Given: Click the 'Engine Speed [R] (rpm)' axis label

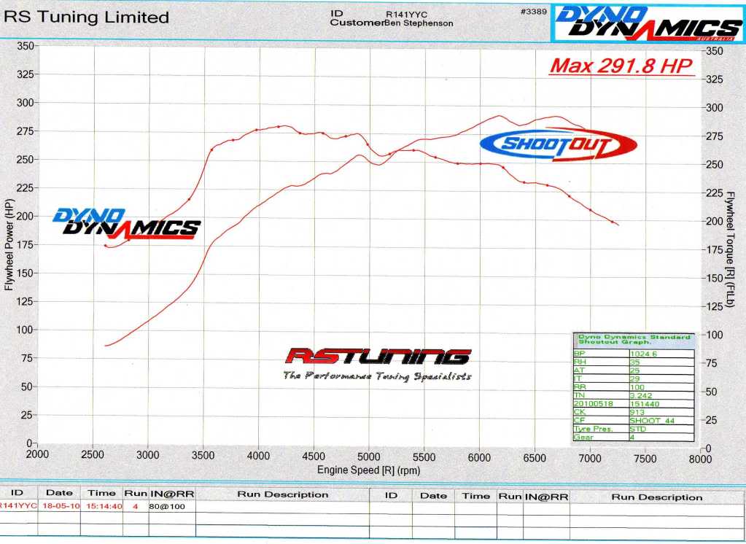Looking at the screenshot, I should click(368, 470).
